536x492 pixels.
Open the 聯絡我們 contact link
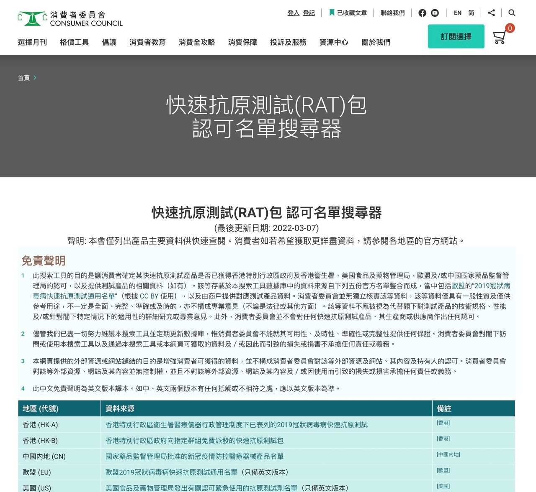pos(393,13)
